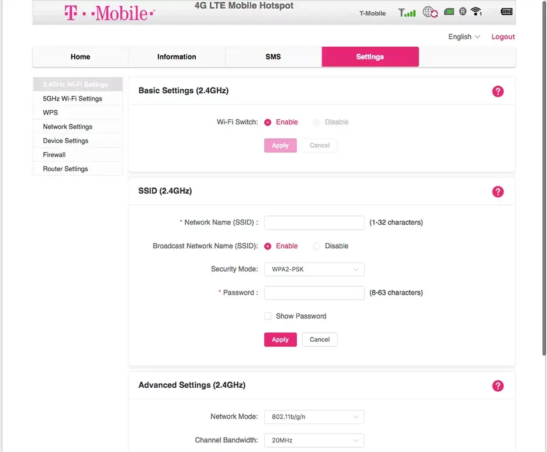Click the Network Name (SSID) input field
547x452 pixels.
coord(314,222)
